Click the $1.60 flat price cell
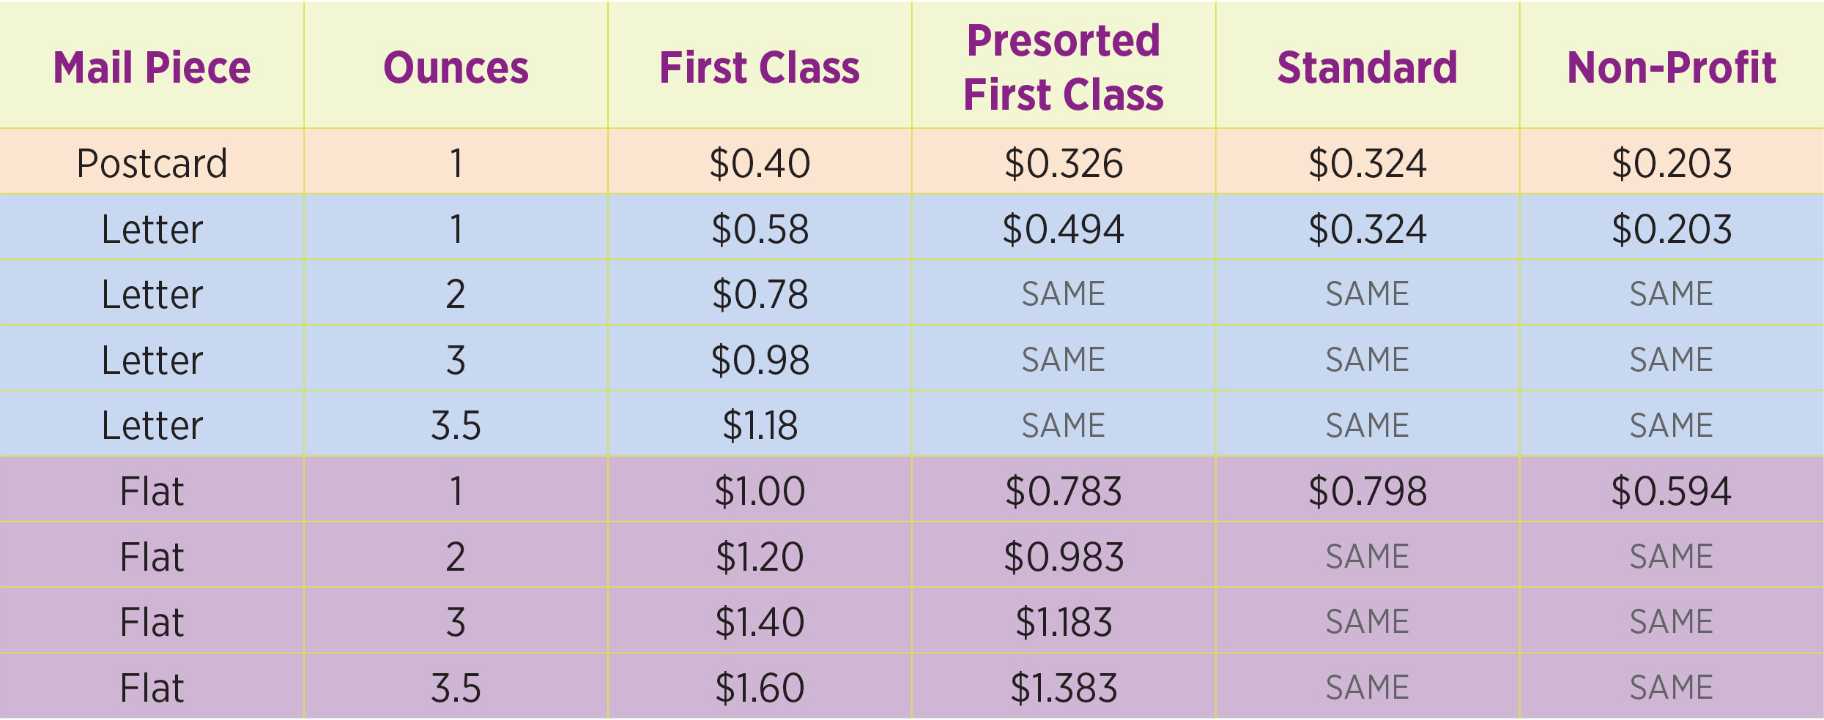 click(x=760, y=688)
